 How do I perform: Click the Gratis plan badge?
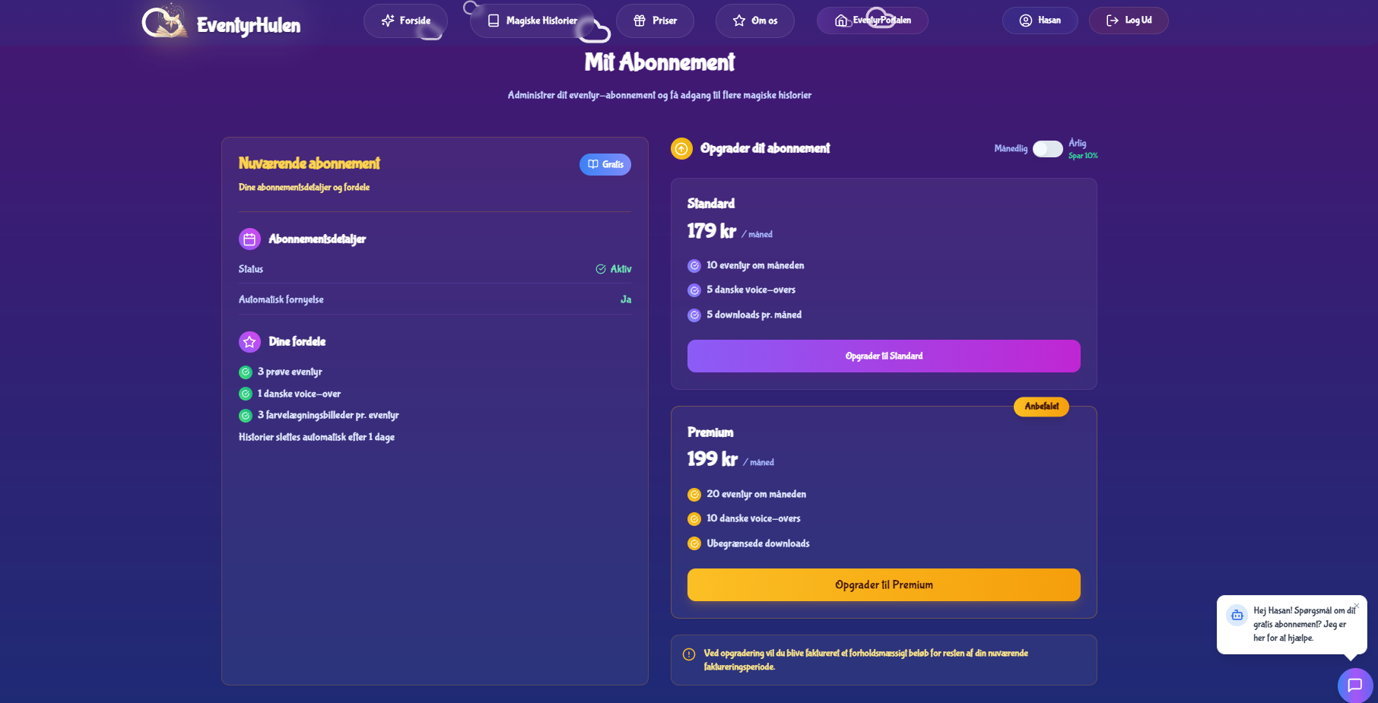click(605, 165)
